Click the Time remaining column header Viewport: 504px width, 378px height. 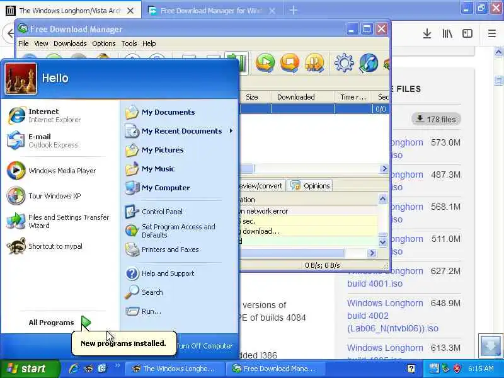(353, 97)
